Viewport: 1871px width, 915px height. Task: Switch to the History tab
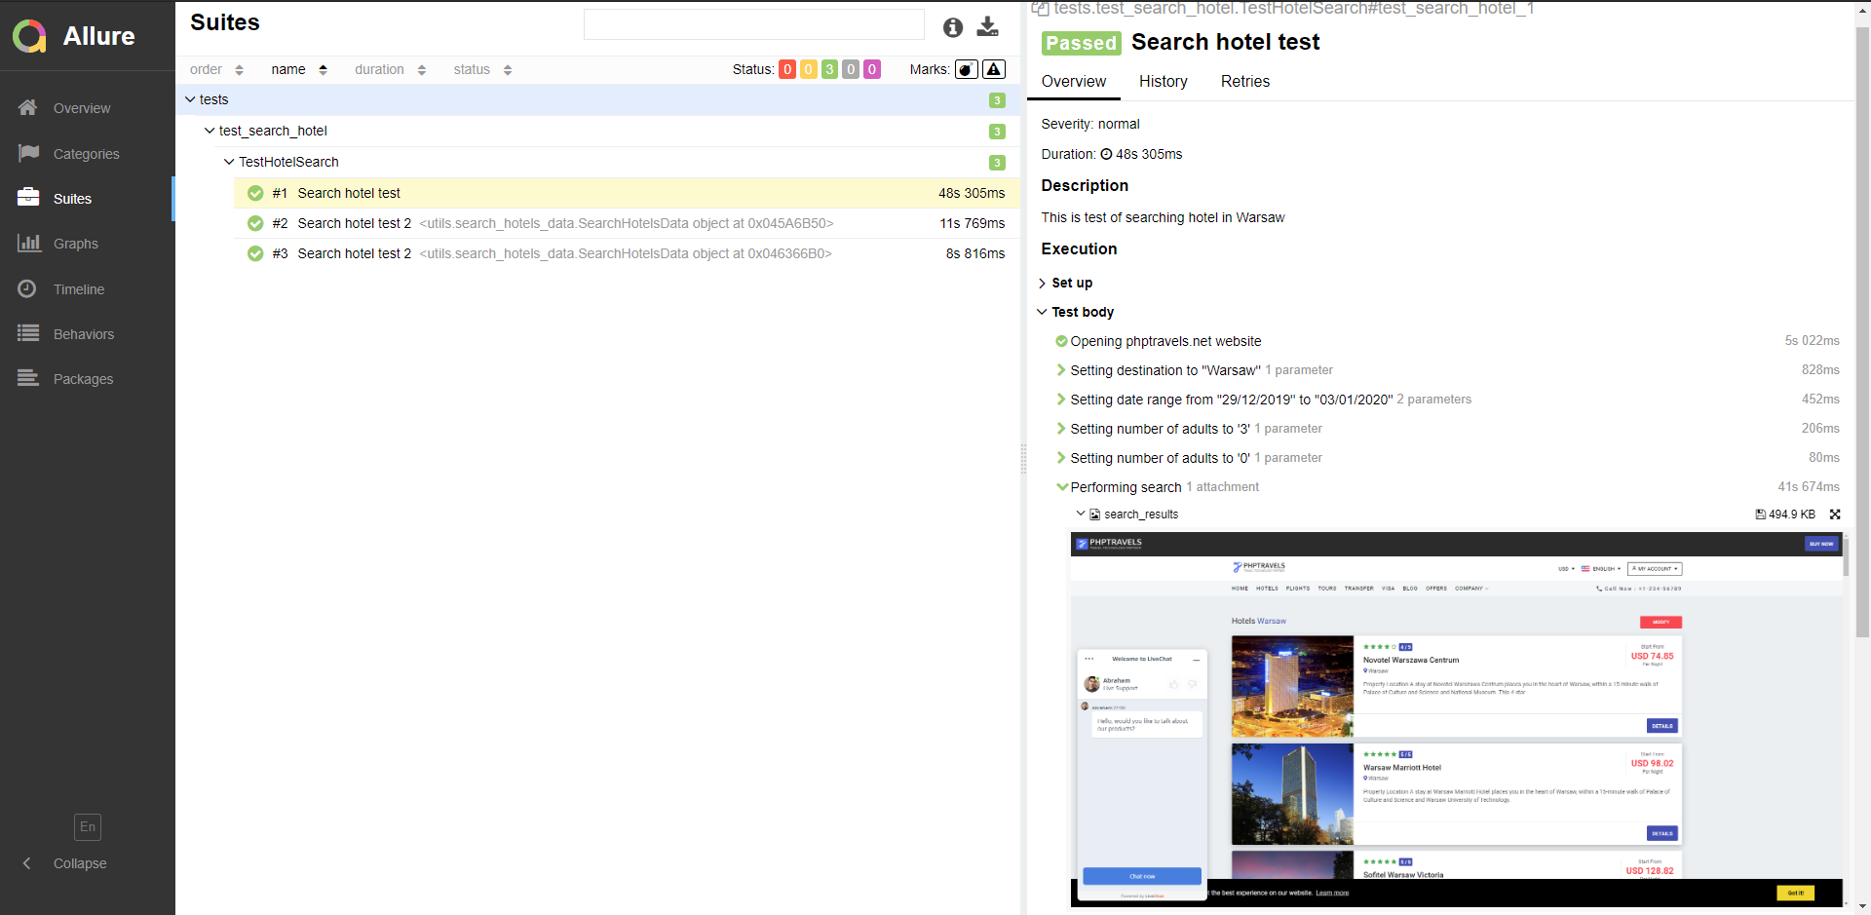tap(1163, 82)
